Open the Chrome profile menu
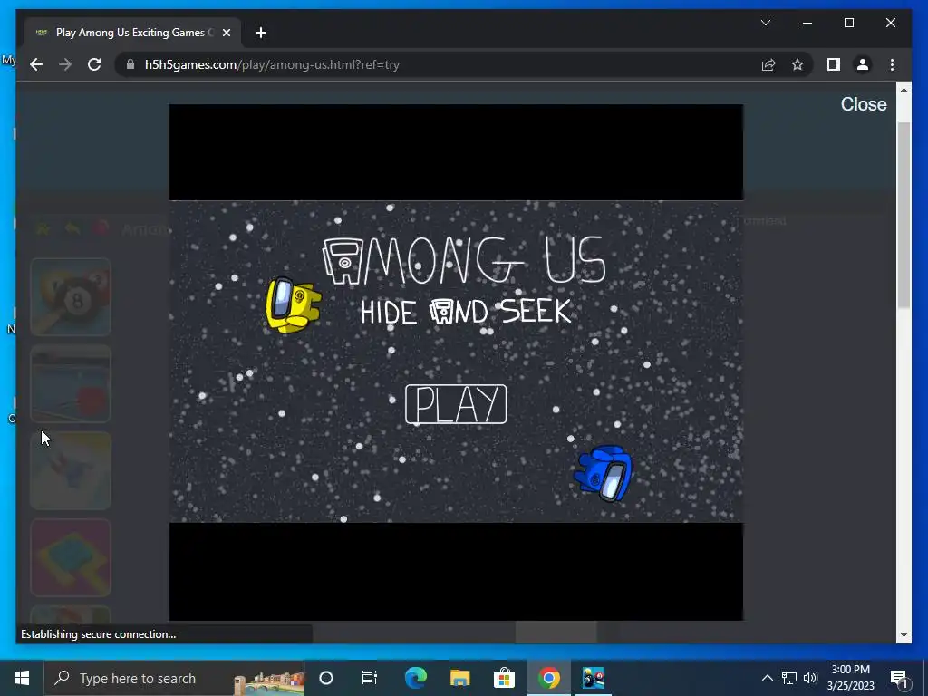This screenshot has height=696, width=928. 863,64
